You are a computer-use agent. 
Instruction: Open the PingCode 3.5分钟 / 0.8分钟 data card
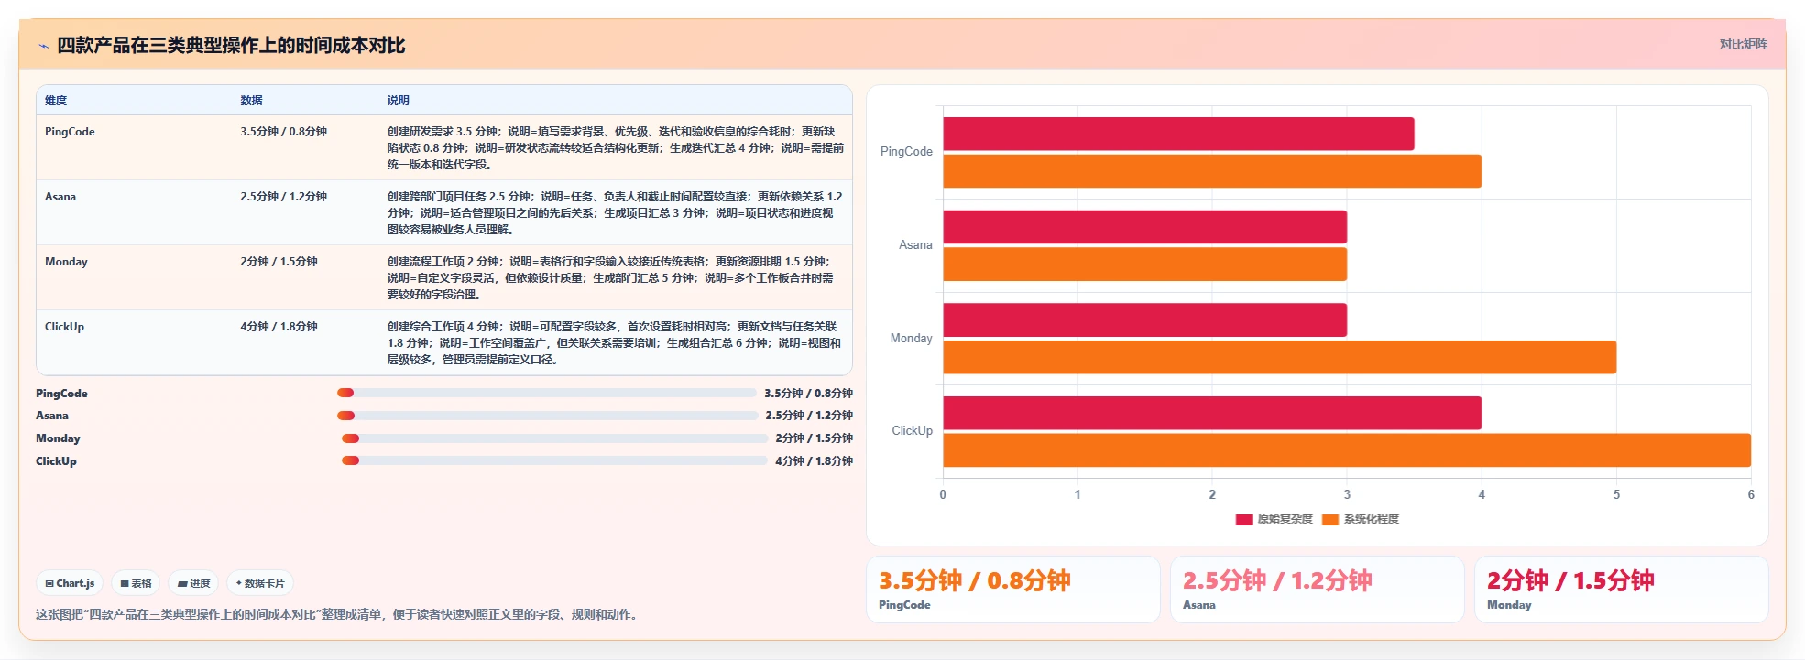tap(1013, 590)
